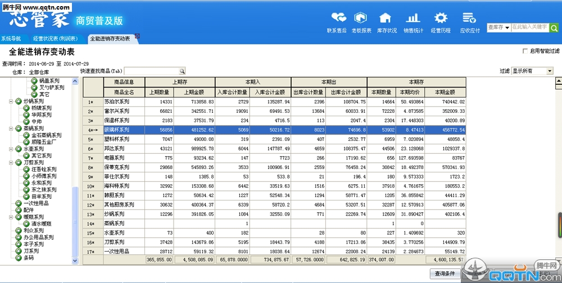The image size is (562, 283).
Task: Select the 一次性用品 tree item
Action: [36, 203]
